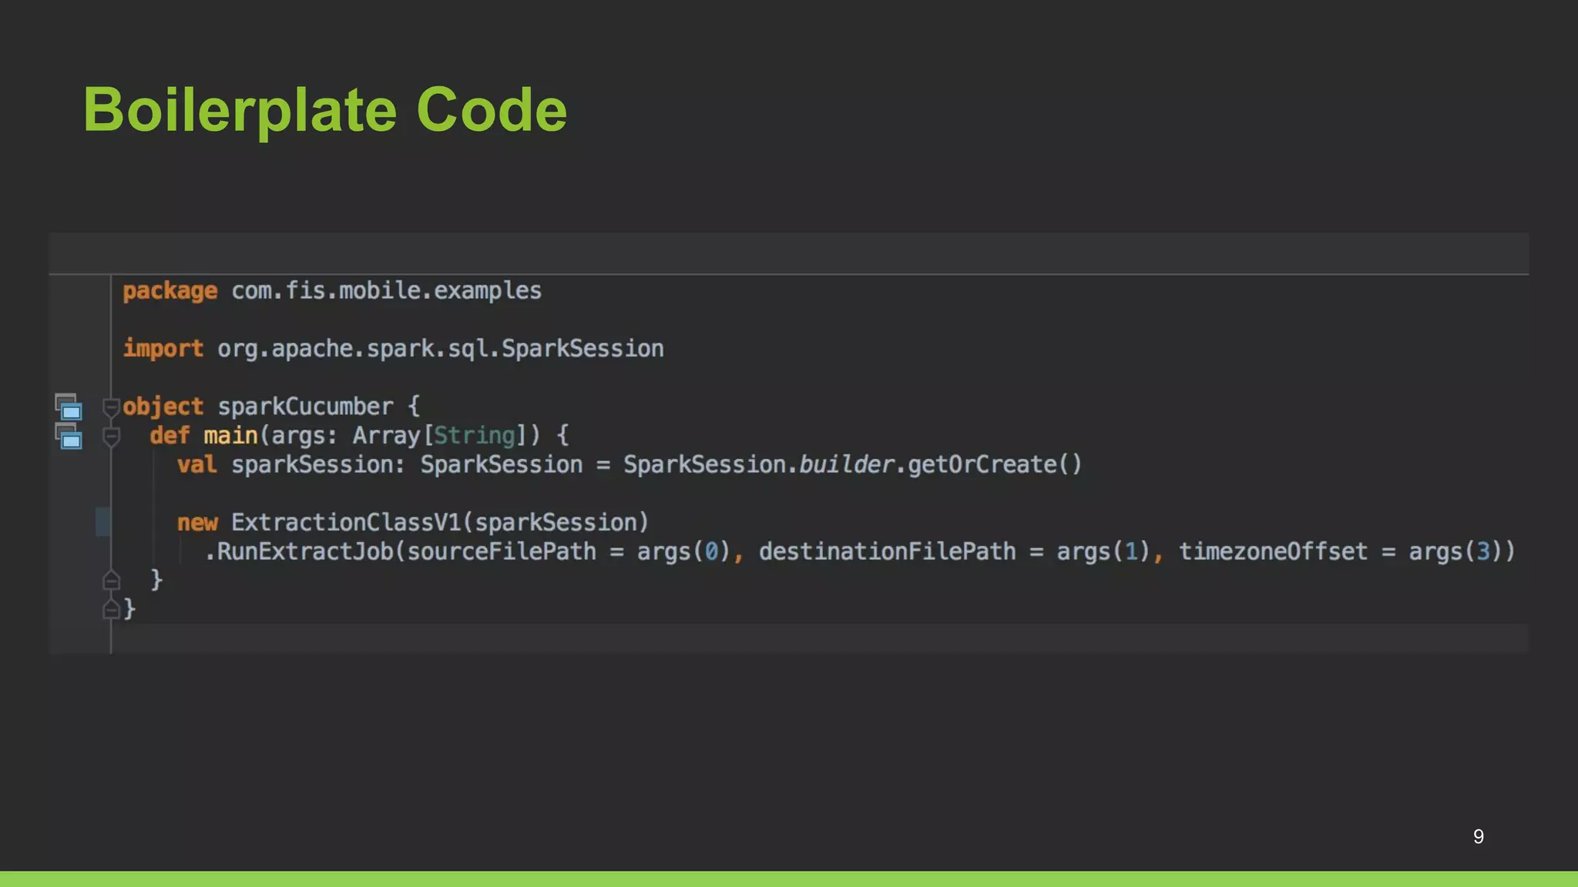Click the 'Boilerplate Code' slide title

(325, 110)
